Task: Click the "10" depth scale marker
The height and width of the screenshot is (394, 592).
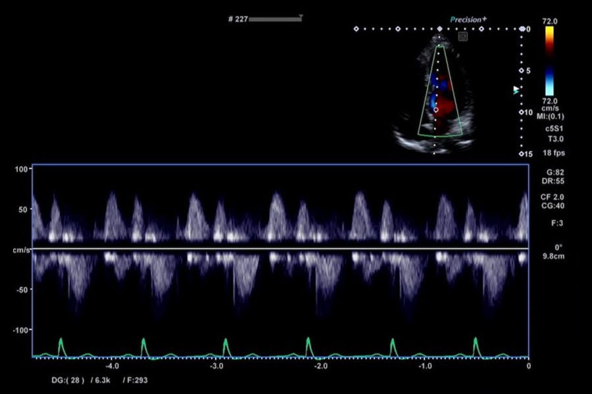Action: pyautogui.click(x=528, y=112)
